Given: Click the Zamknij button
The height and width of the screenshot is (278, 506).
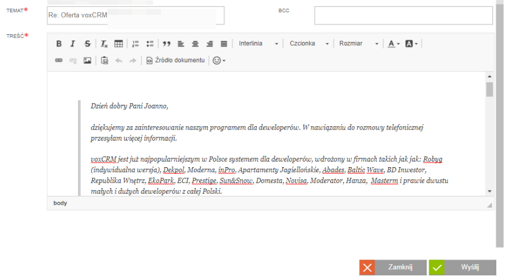Looking at the screenshot, I should (x=393, y=268).
